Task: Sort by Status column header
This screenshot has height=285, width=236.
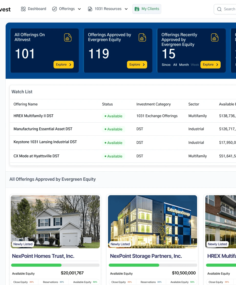Action: point(108,104)
